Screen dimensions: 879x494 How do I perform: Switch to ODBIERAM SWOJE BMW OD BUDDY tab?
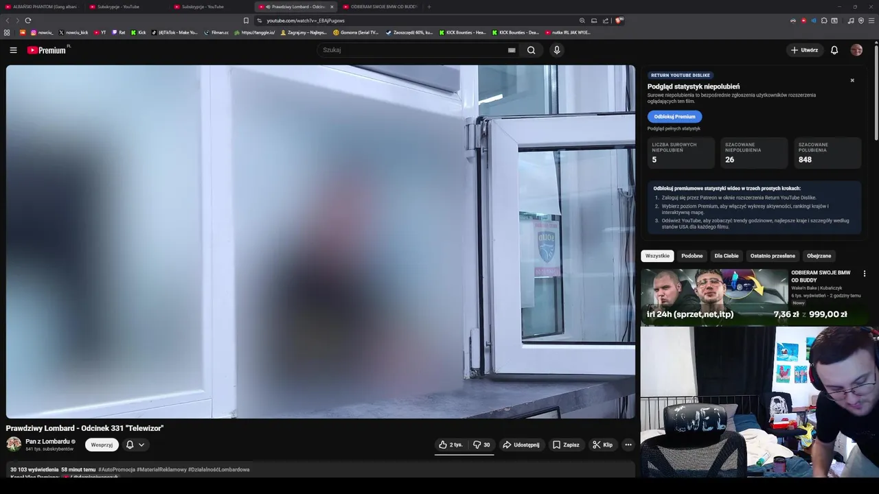[380, 7]
